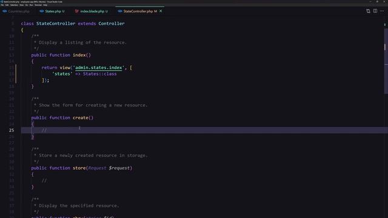Open the Help menu

[x=45, y=5]
